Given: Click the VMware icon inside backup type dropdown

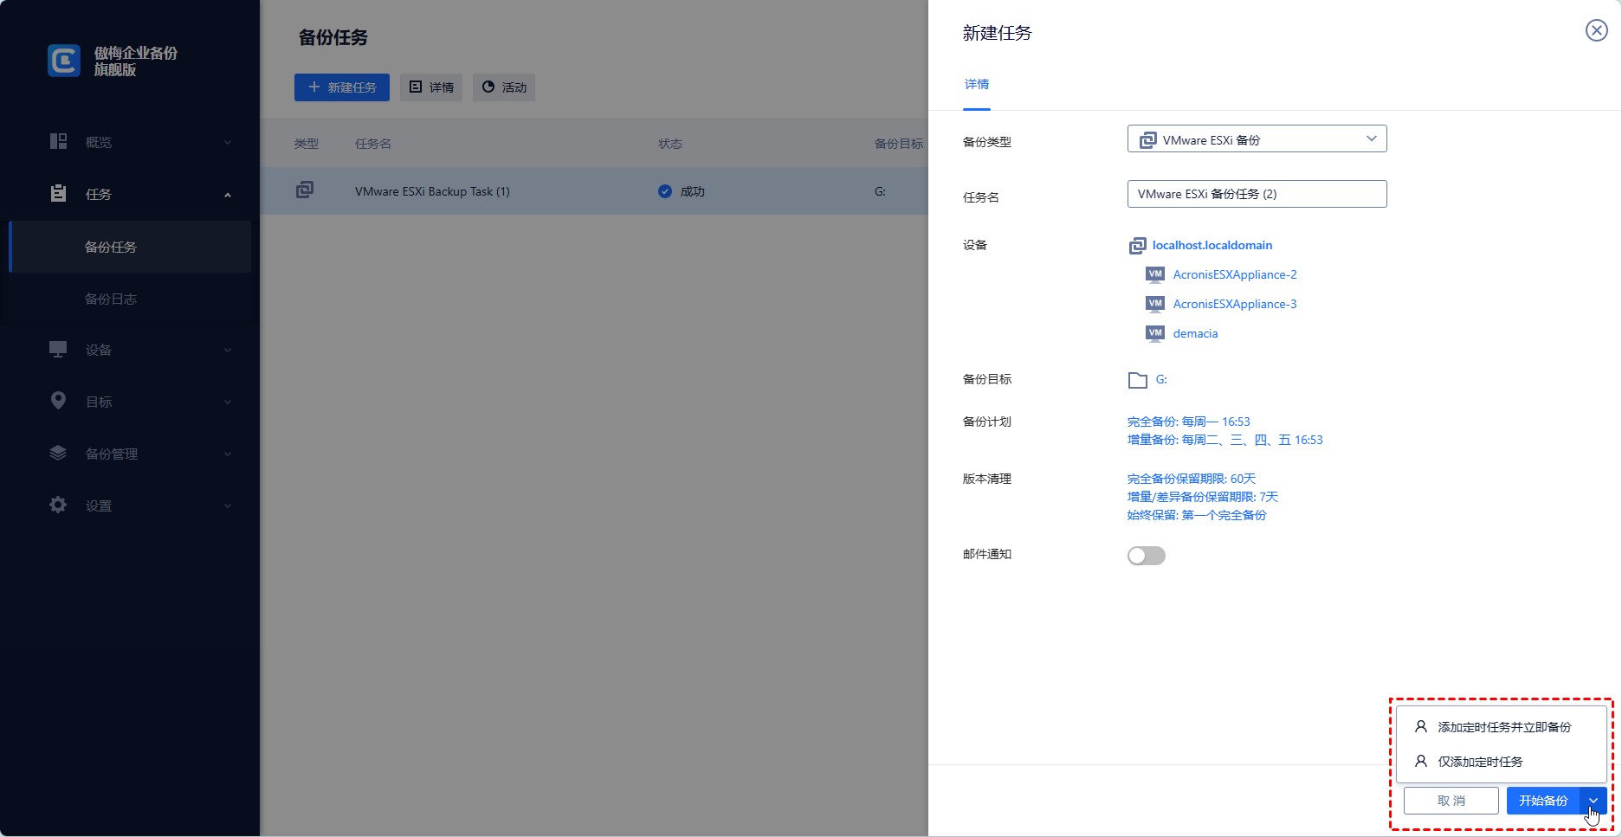Looking at the screenshot, I should click(1147, 140).
